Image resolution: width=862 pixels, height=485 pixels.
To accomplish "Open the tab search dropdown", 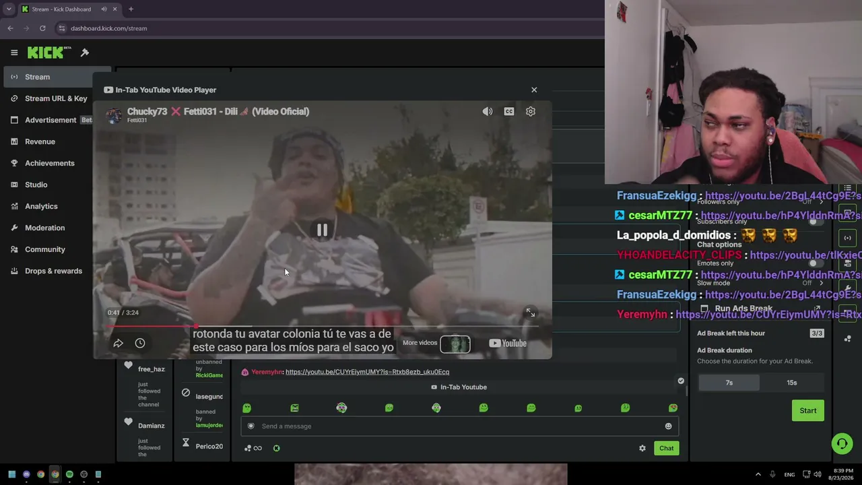I will point(9,9).
